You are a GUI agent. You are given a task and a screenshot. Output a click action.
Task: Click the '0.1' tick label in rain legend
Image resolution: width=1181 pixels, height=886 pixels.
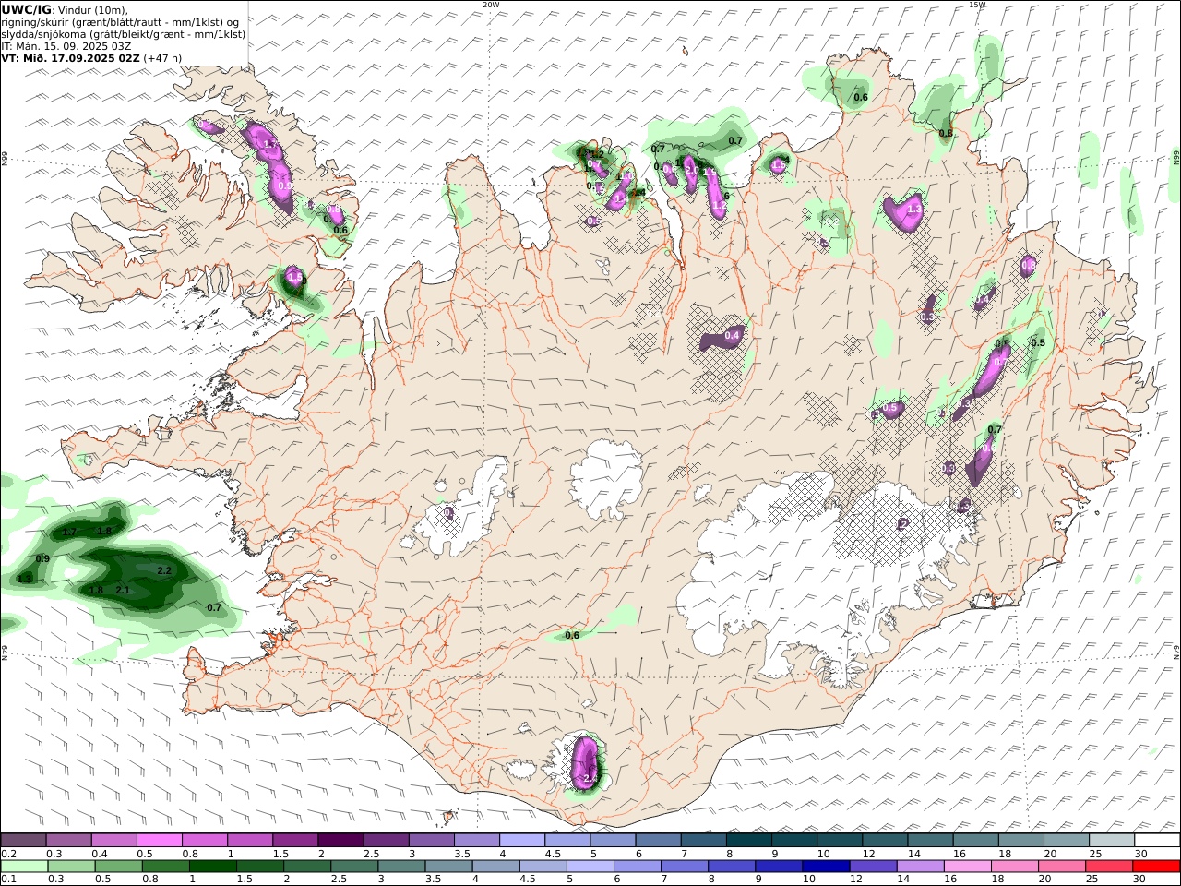[x=8, y=879]
